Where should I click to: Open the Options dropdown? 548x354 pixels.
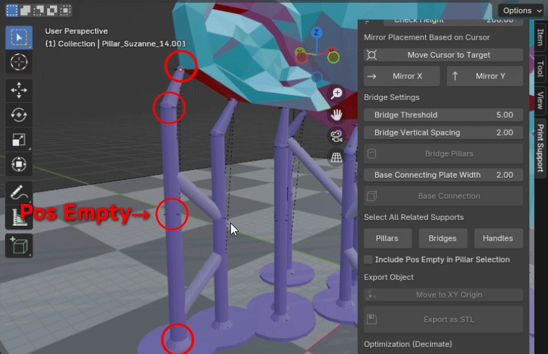[x=522, y=10]
